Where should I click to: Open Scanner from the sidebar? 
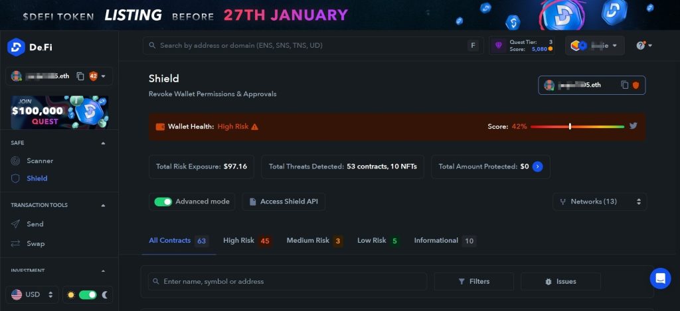[x=39, y=160]
